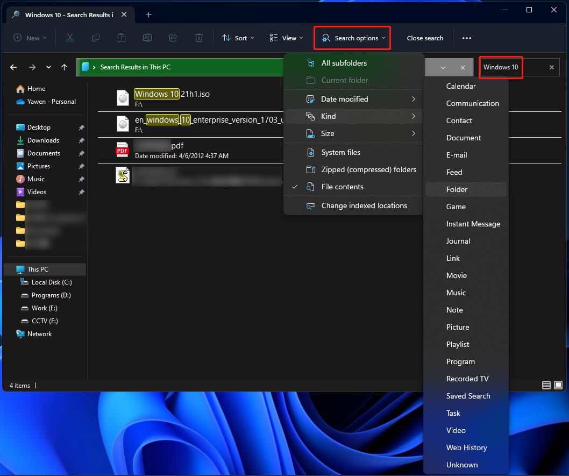Expand the Size submenu
This screenshot has width=569, height=476.
(x=335, y=133)
